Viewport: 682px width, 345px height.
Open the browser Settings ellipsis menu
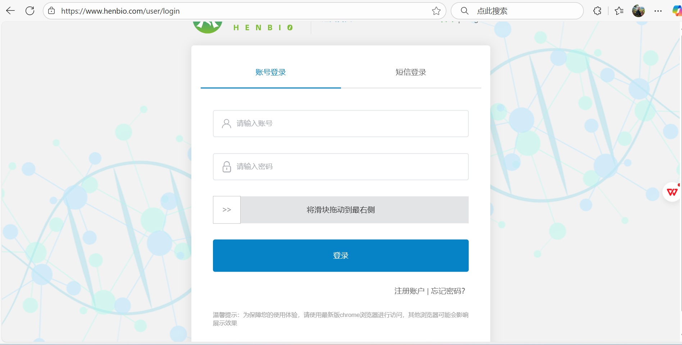click(658, 11)
